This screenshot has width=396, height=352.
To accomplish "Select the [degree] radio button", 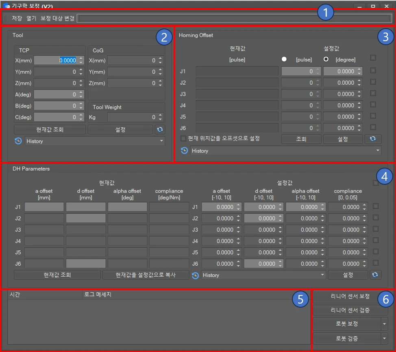I will pyautogui.click(x=326, y=59).
